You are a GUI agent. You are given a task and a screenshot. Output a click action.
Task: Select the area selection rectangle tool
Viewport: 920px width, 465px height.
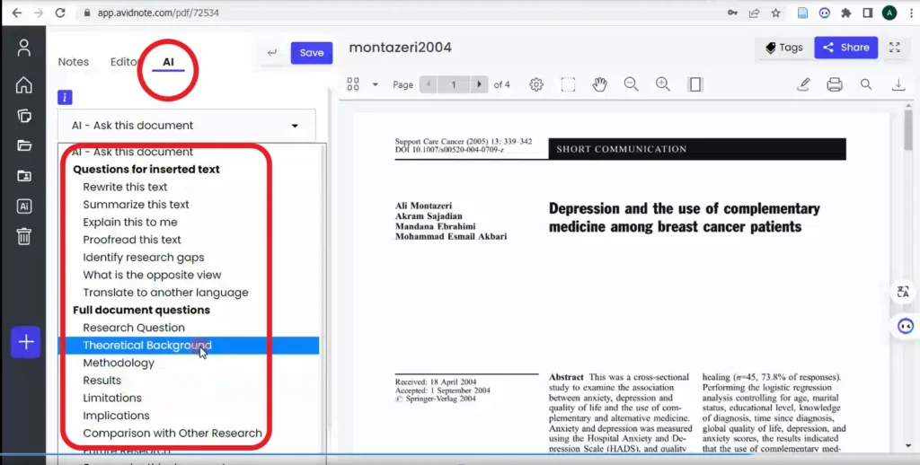(x=568, y=84)
